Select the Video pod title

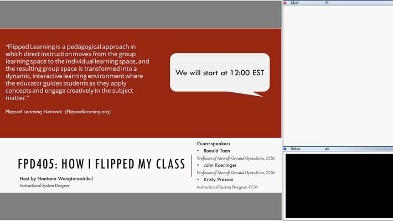coord(295,149)
